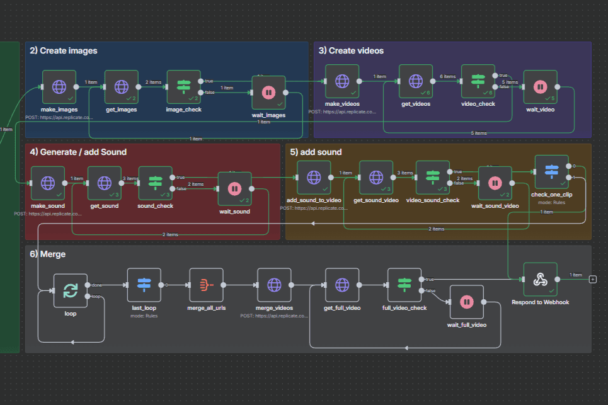Select the make_images HTTP request node

coord(59,86)
